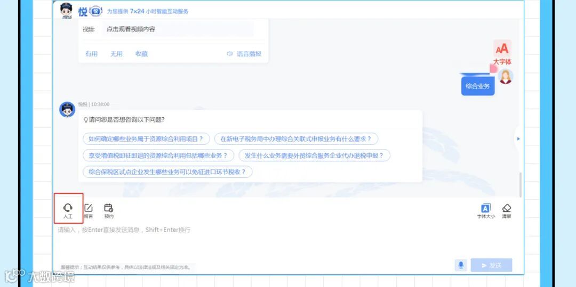Viewport: 576px width, 287px height.
Task: Click the 清屏 eraser icon
Action: [x=507, y=211]
